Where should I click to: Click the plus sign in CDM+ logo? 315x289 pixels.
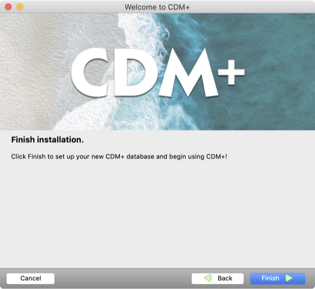pyautogui.click(x=232, y=73)
